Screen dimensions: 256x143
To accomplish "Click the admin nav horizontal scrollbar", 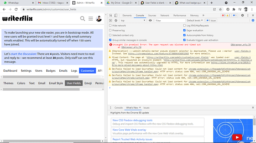I will tap(41, 77).
